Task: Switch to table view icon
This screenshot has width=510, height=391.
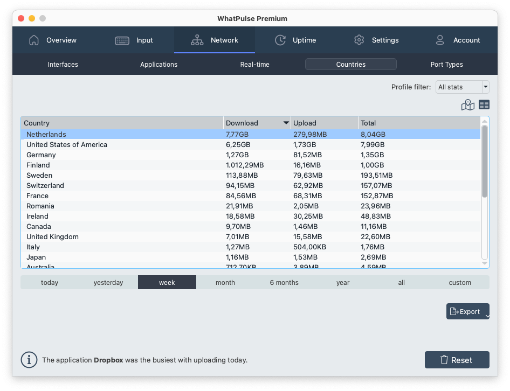Action: click(x=484, y=104)
